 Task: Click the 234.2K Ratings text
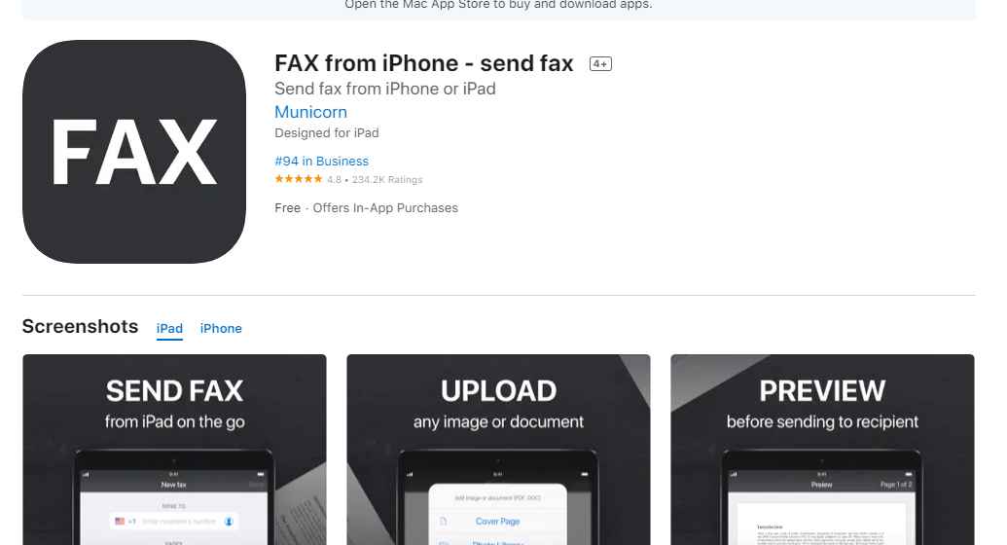pyautogui.click(x=387, y=180)
